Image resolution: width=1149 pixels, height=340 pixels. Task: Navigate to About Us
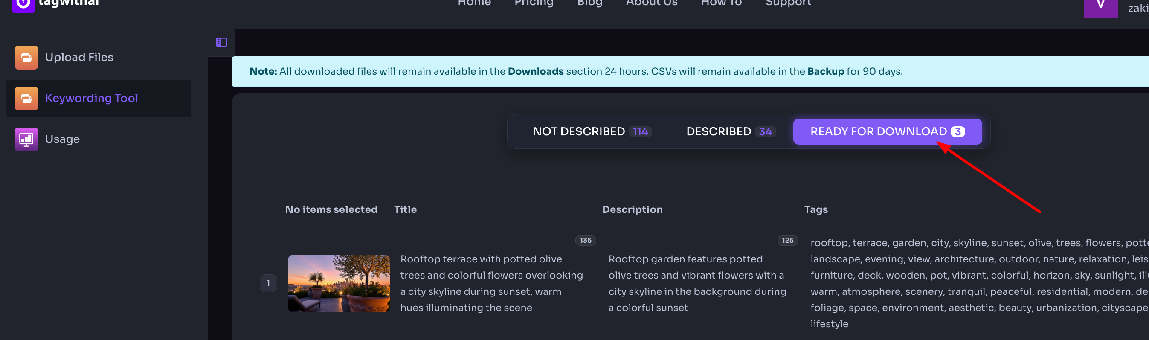(651, 3)
